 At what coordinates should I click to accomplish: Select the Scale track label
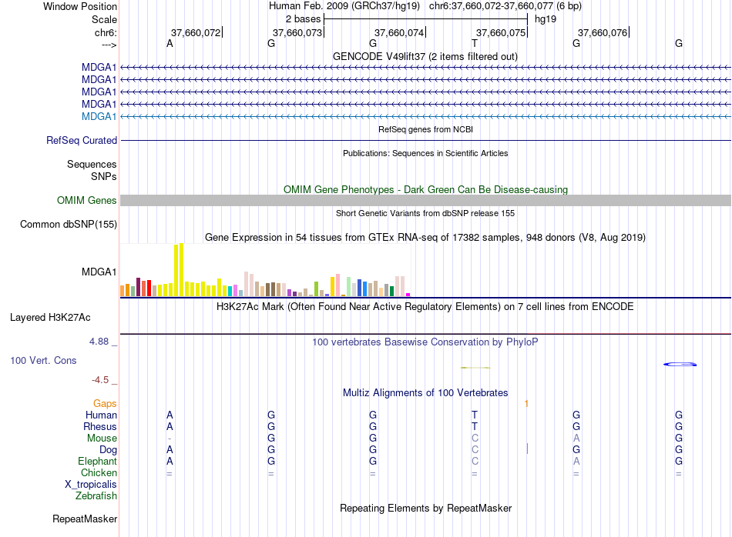point(104,19)
